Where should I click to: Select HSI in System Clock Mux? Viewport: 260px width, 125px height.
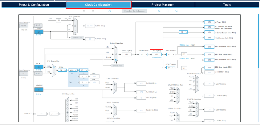(x=116, y=49)
